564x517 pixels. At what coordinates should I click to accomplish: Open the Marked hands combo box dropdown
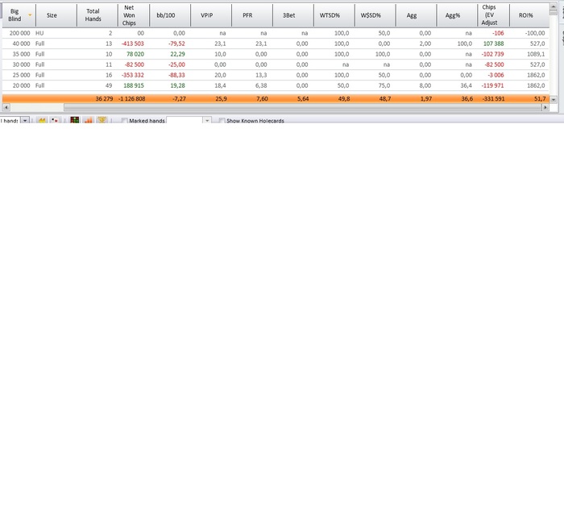(x=207, y=121)
